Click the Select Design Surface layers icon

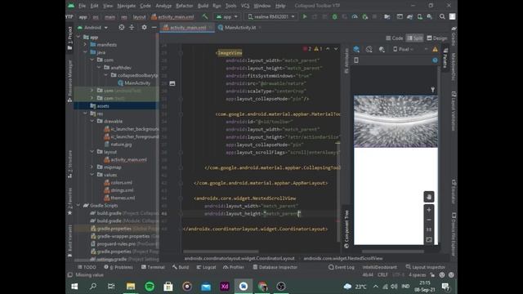[x=356, y=49]
